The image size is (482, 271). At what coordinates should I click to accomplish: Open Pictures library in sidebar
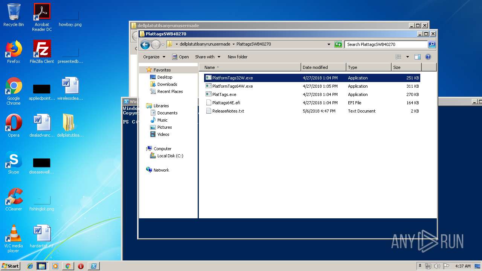click(165, 127)
